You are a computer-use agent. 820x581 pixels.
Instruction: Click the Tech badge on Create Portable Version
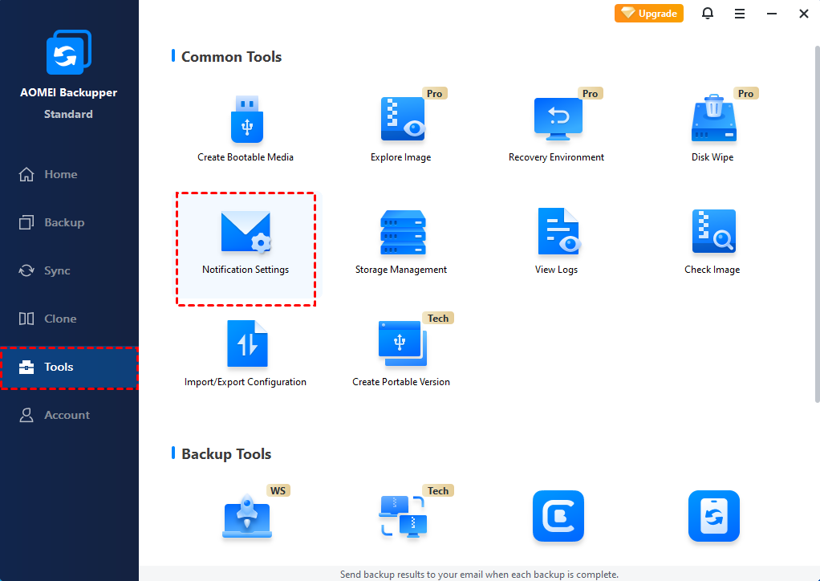pos(438,319)
